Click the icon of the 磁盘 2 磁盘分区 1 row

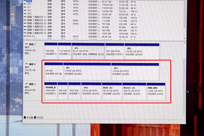25,27
